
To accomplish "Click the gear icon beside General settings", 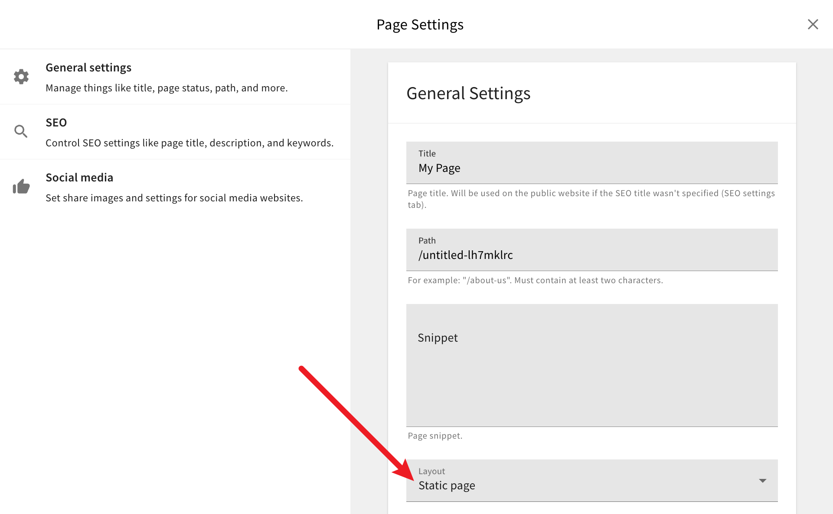I will pos(21,77).
